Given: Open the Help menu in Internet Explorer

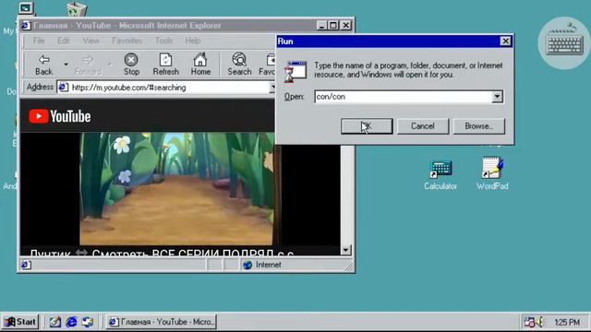Looking at the screenshot, I should pos(193,41).
